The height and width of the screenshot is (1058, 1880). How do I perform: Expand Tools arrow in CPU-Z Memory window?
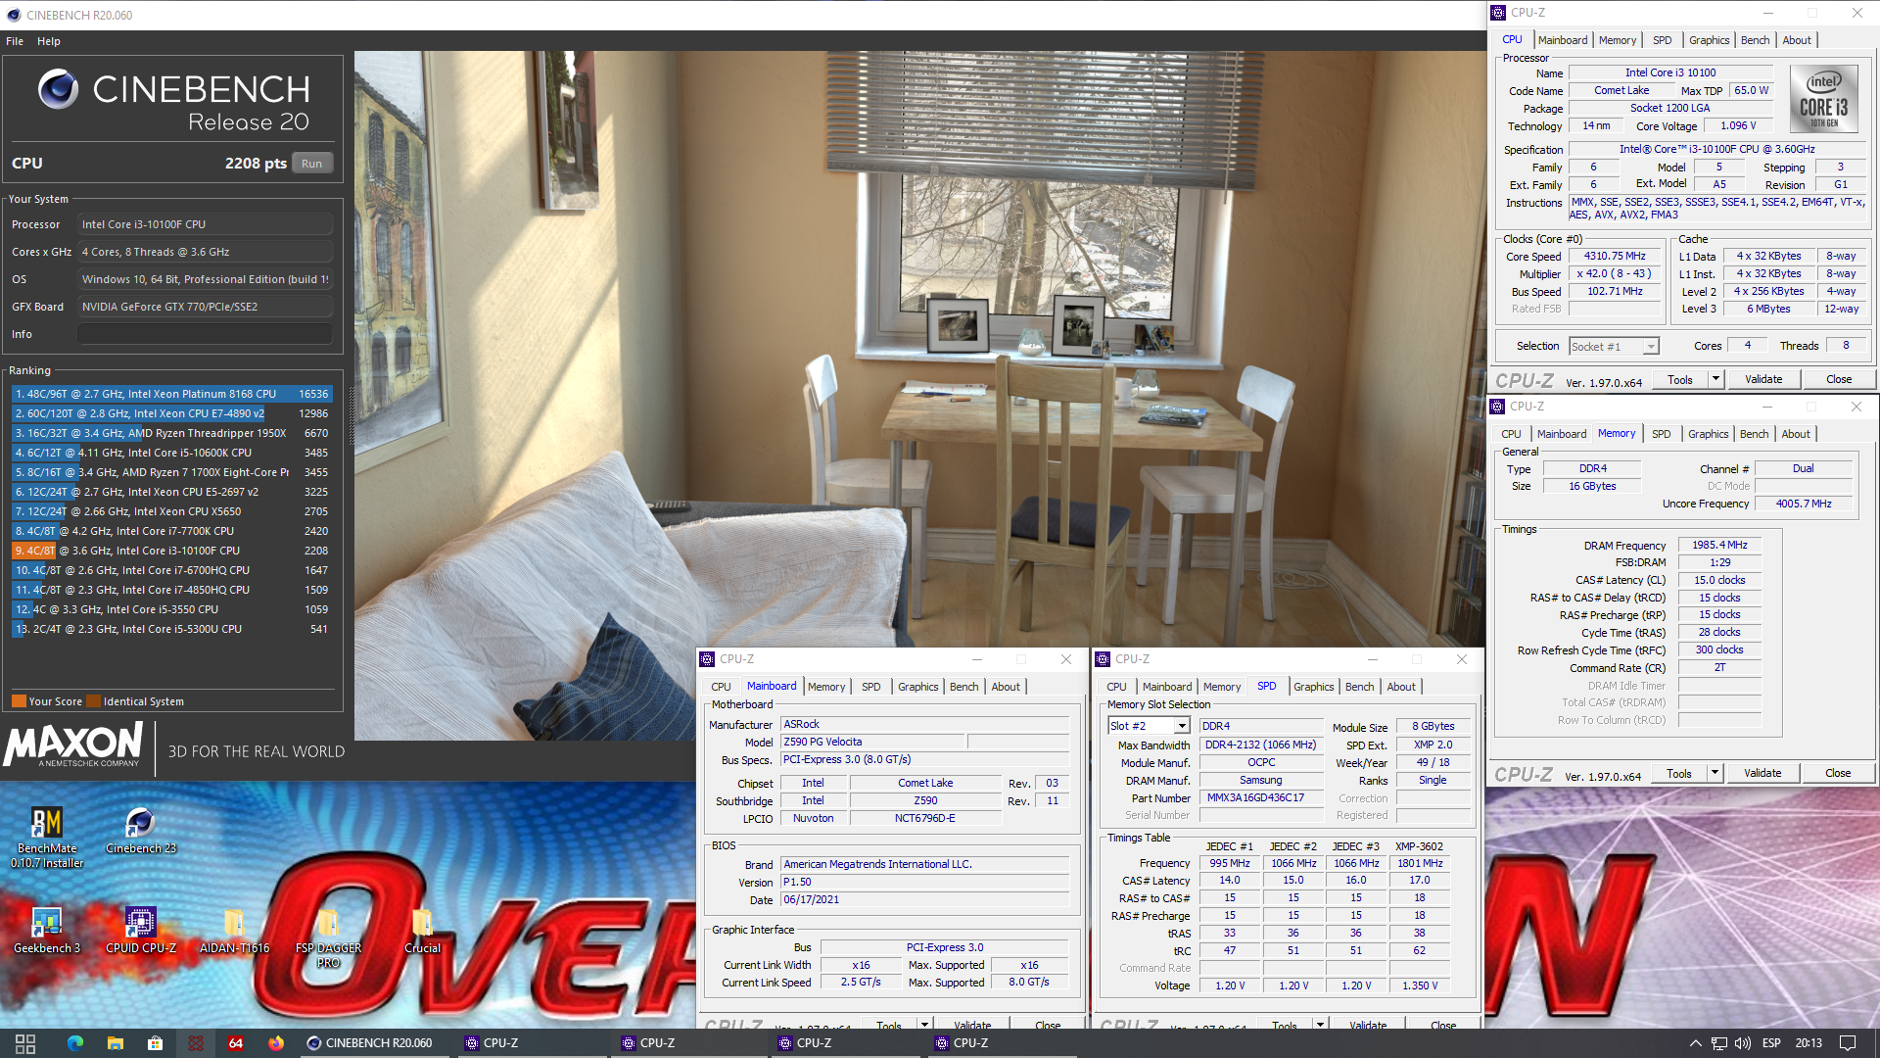(x=1715, y=773)
